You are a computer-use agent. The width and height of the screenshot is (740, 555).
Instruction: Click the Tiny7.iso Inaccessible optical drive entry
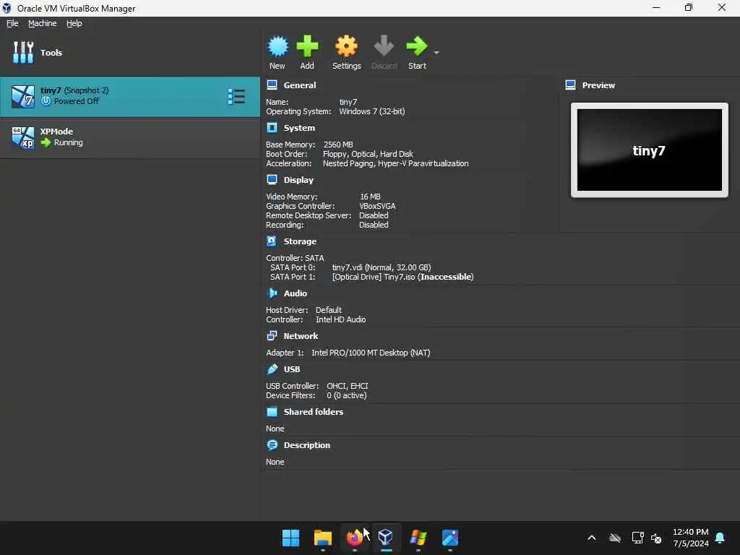tap(403, 277)
